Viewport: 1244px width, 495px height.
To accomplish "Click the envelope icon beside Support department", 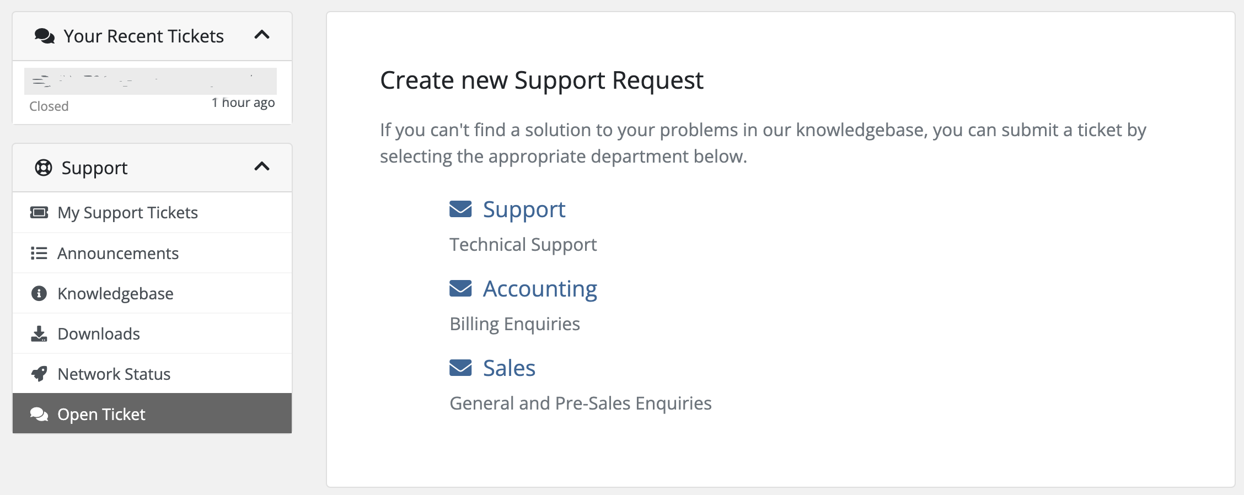I will click(x=460, y=209).
